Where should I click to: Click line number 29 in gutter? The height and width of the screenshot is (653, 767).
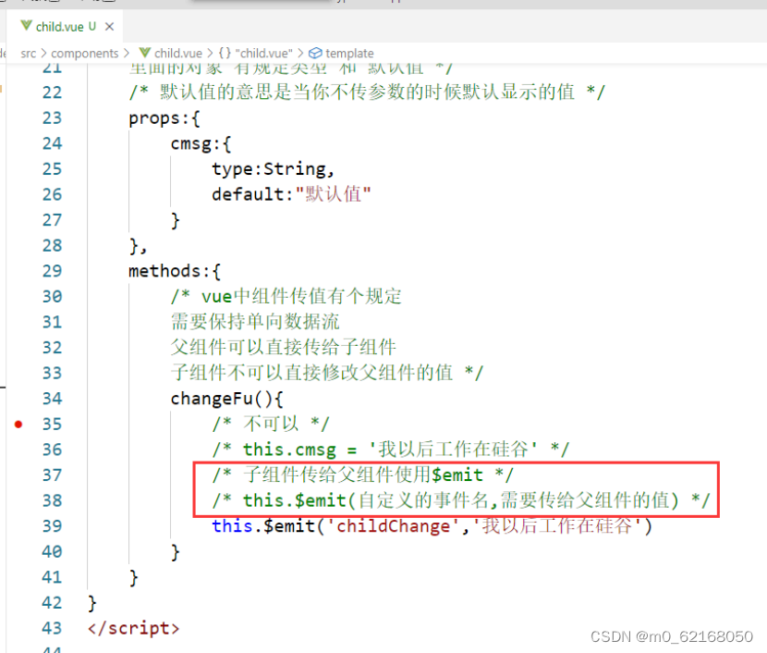pyautogui.click(x=53, y=271)
